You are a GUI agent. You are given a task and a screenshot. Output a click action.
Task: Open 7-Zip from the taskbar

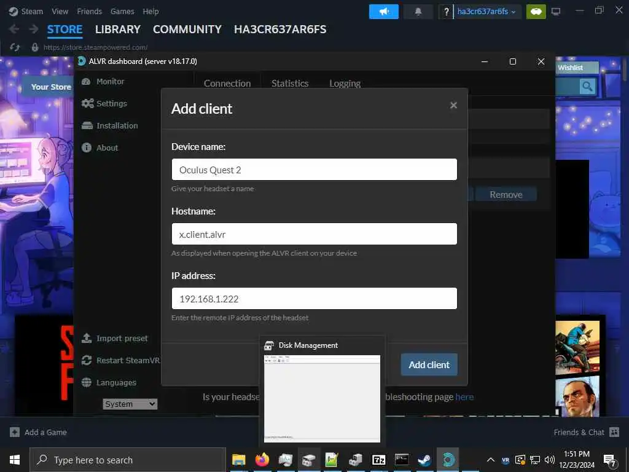tap(378, 460)
